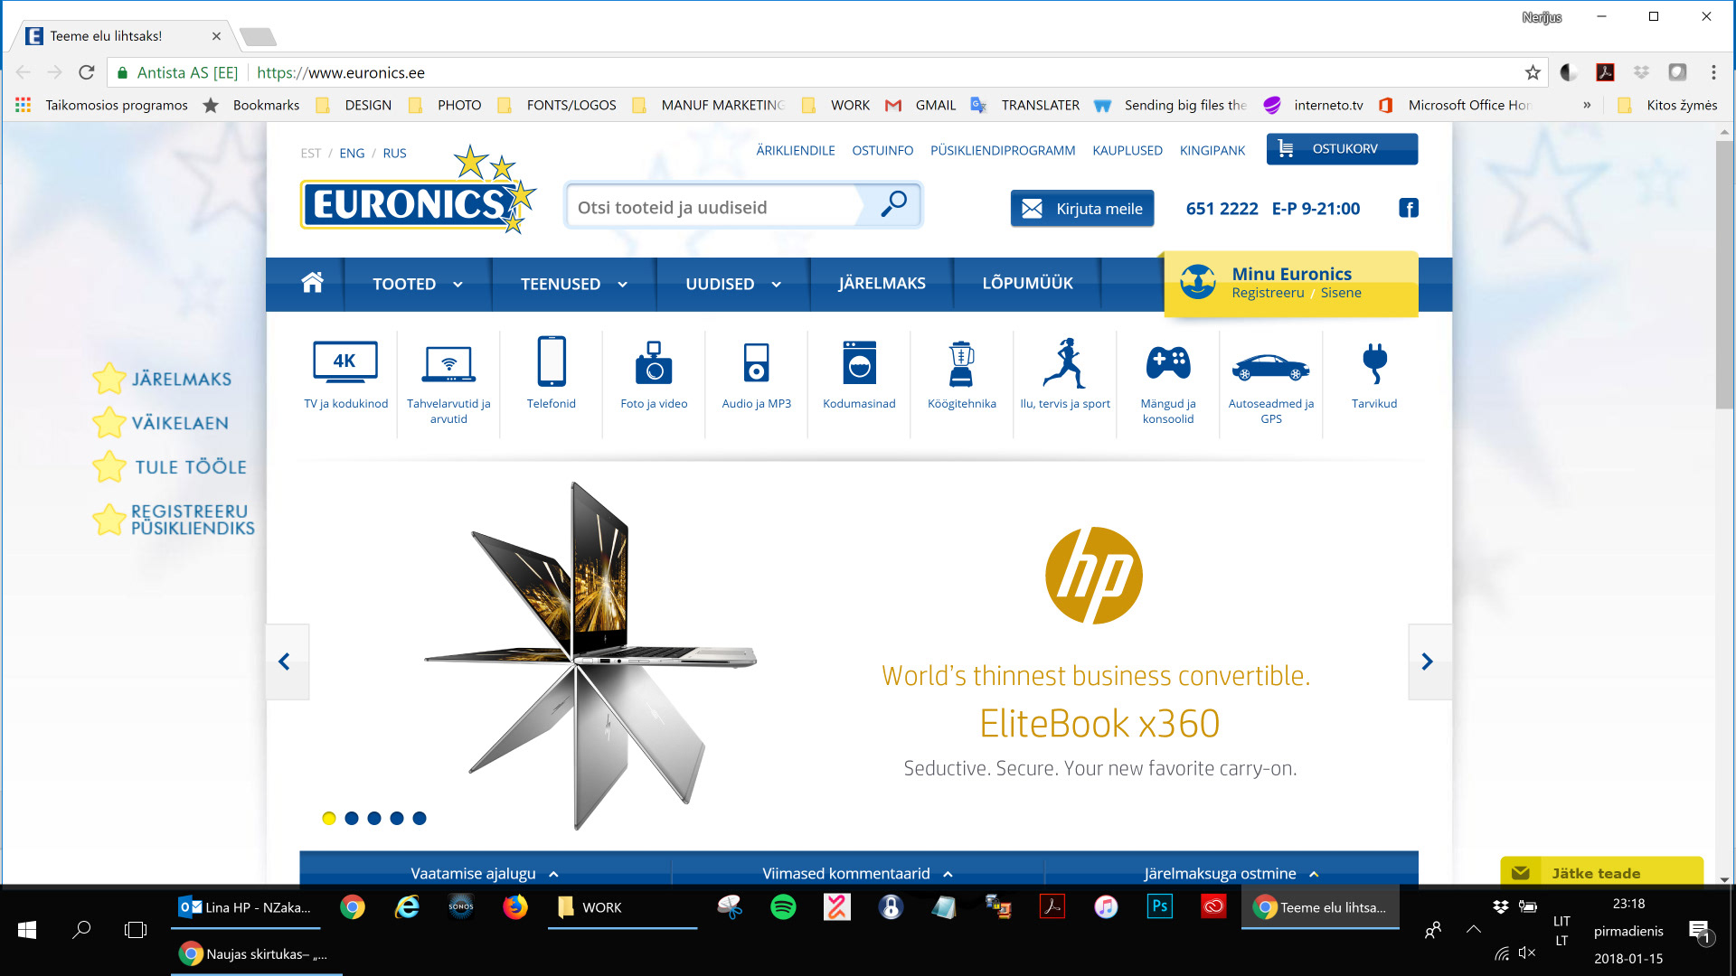This screenshot has width=1736, height=976.
Task: Open KAUPLUSED in the top menu
Action: click(x=1127, y=151)
